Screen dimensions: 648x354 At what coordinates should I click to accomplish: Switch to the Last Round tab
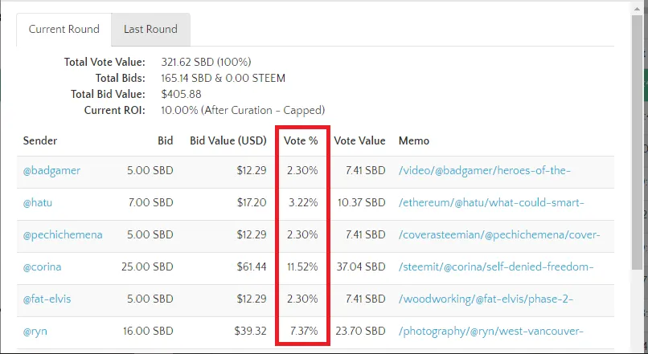[150, 29]
